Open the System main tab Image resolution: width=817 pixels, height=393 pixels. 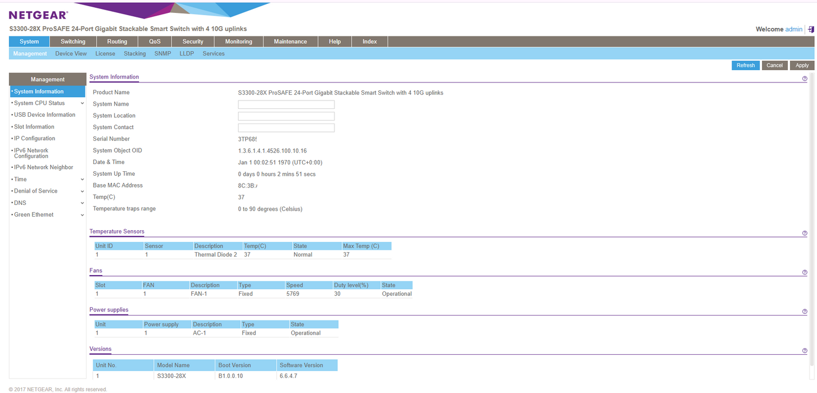point(29,42)
